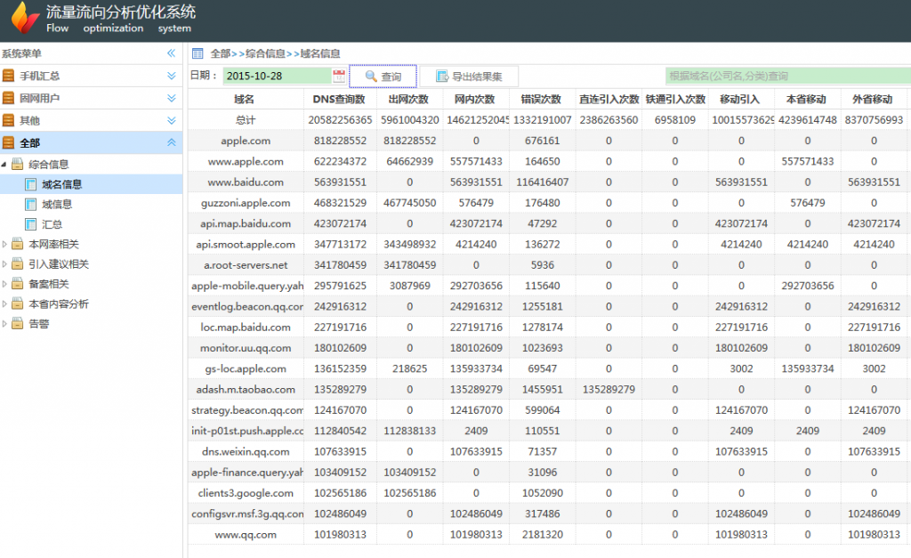Click the 其他 menu icon
This screenshot has width=911, height=558.
pos(8,120)
